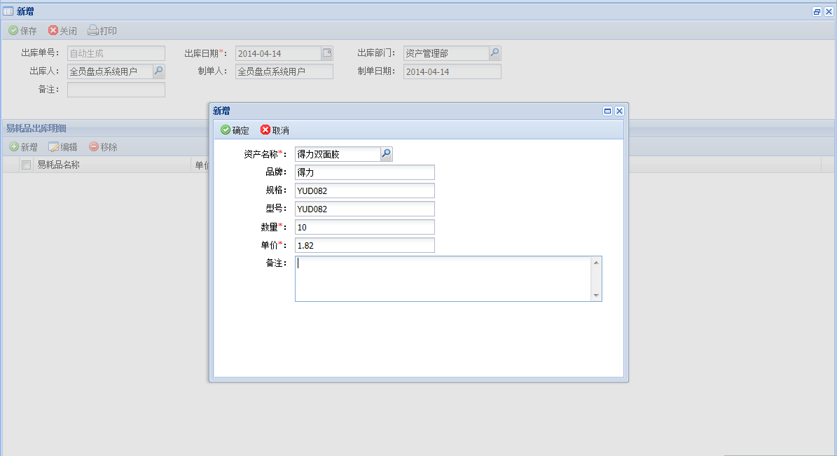Maximize the inner 新增 dialog
This screenshot has width=837, height=456.
click(607, 111)
